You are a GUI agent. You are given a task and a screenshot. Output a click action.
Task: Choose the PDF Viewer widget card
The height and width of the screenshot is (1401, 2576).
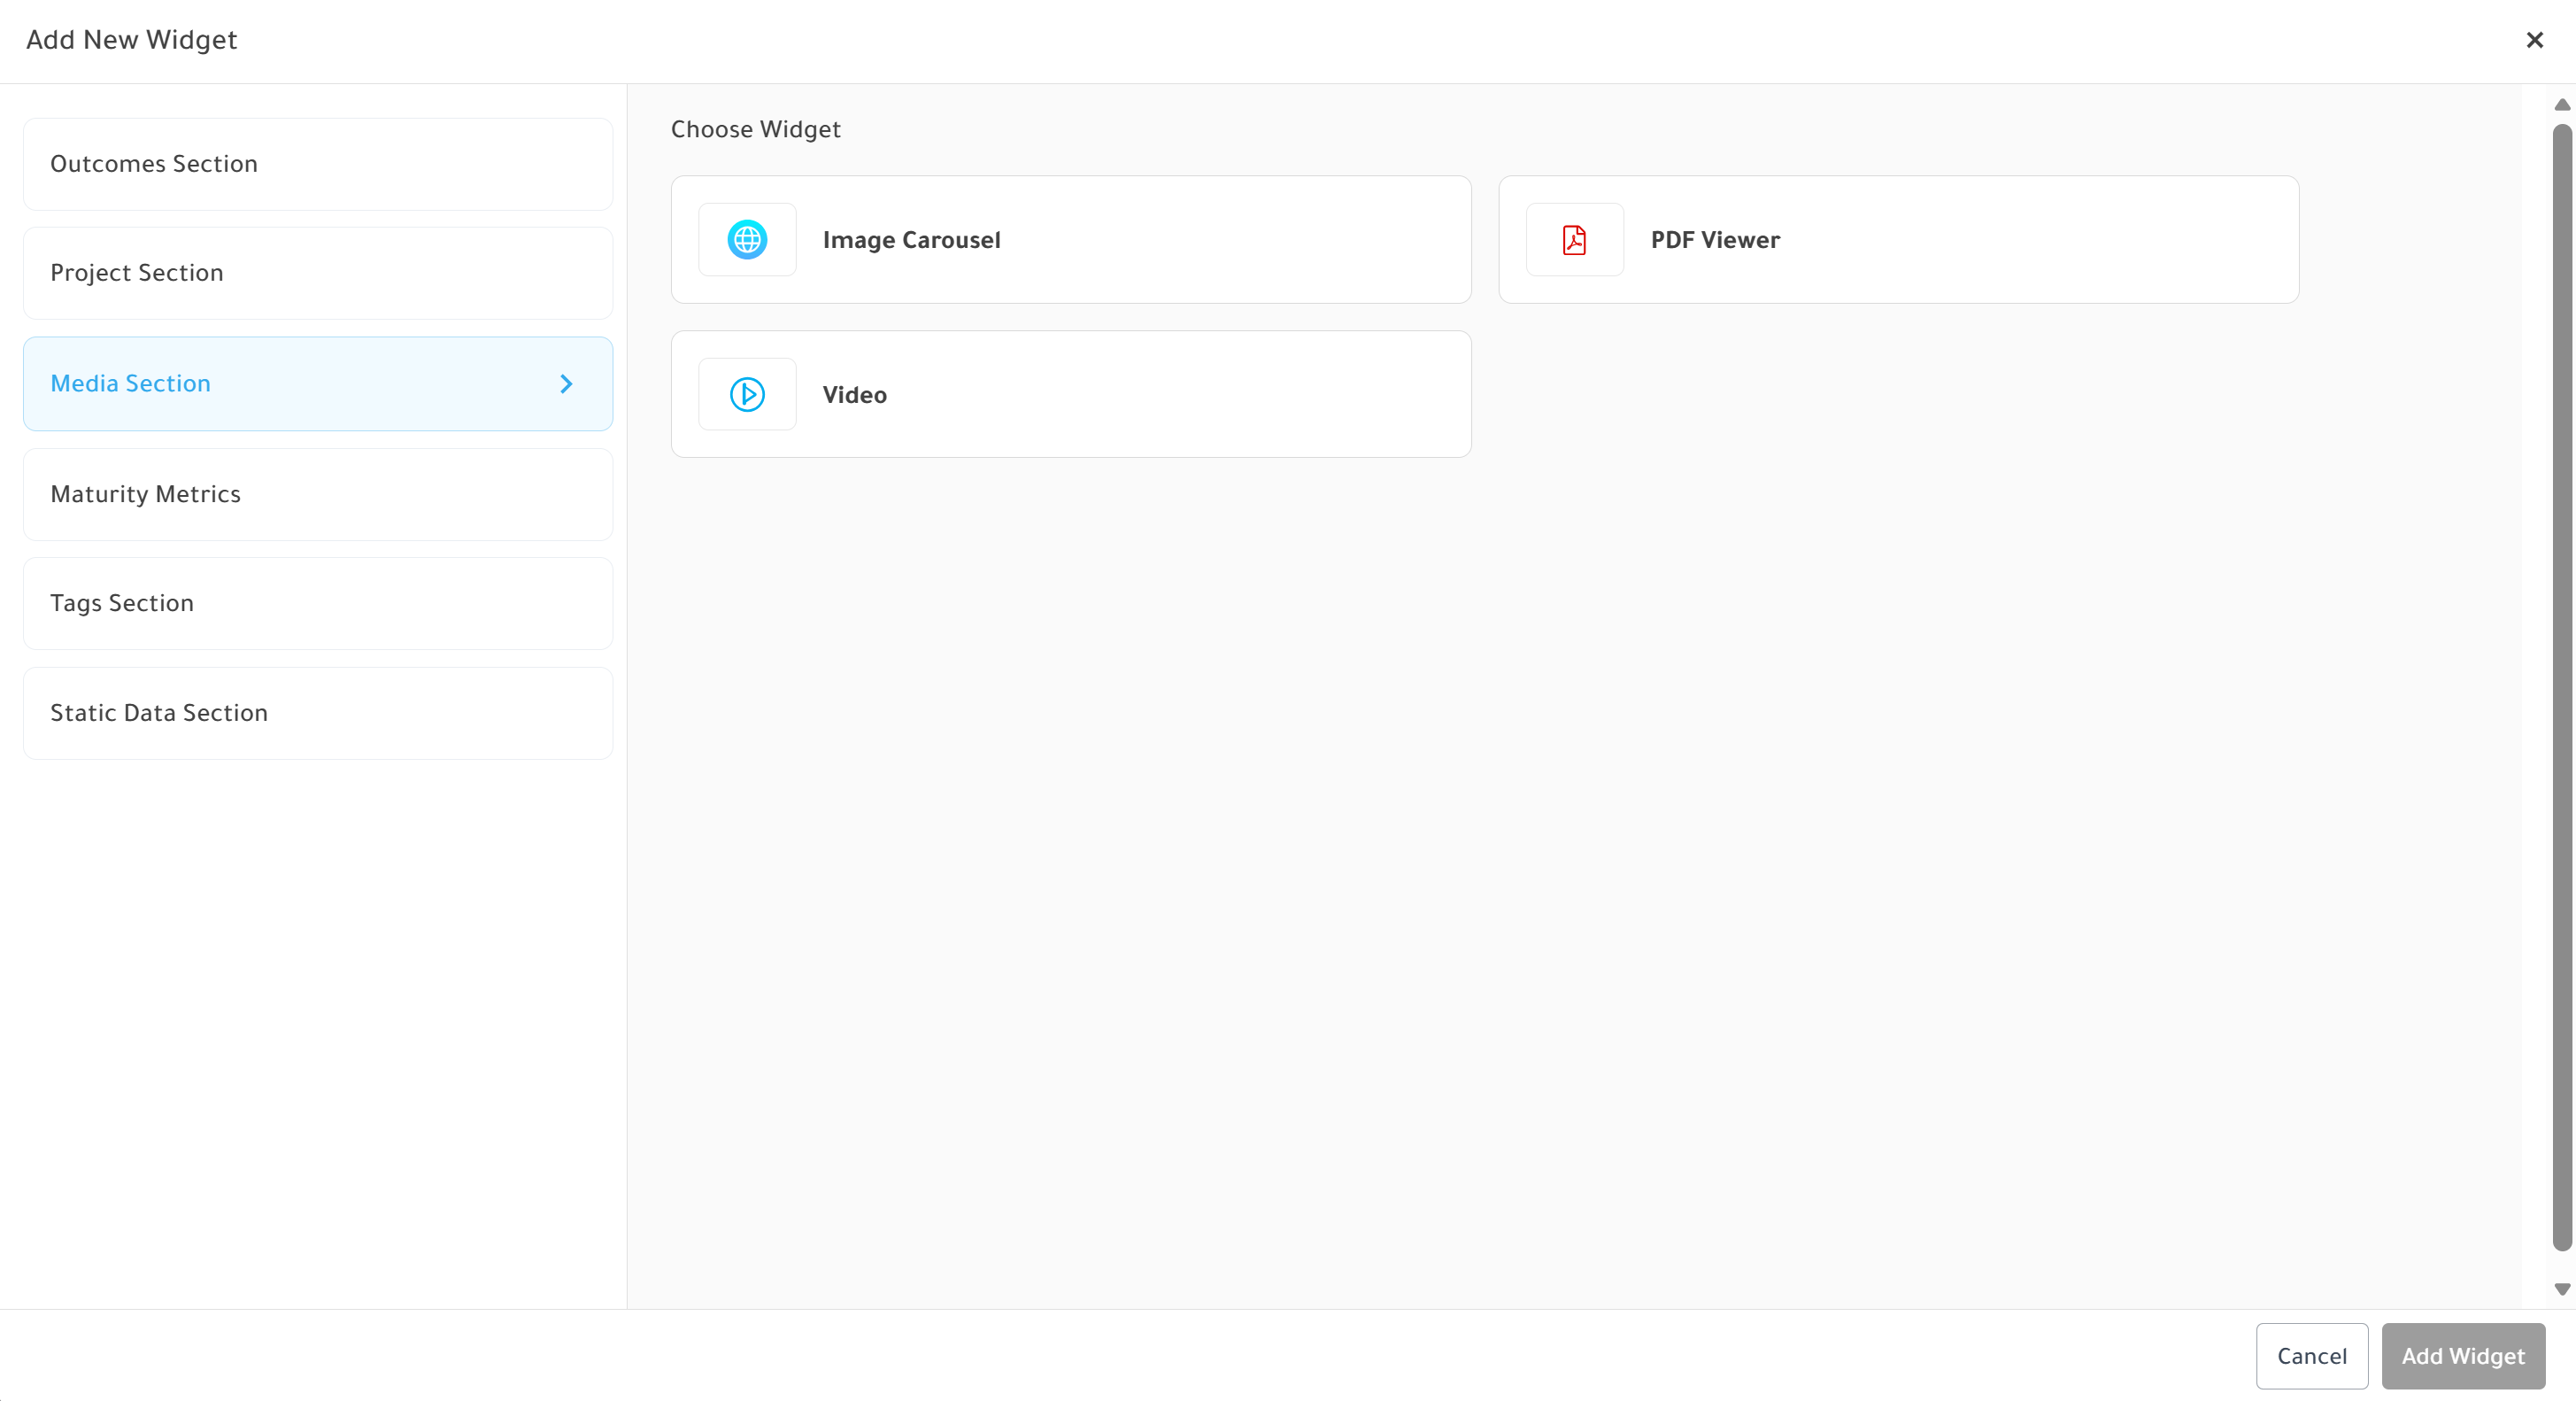coord(1898,240)
